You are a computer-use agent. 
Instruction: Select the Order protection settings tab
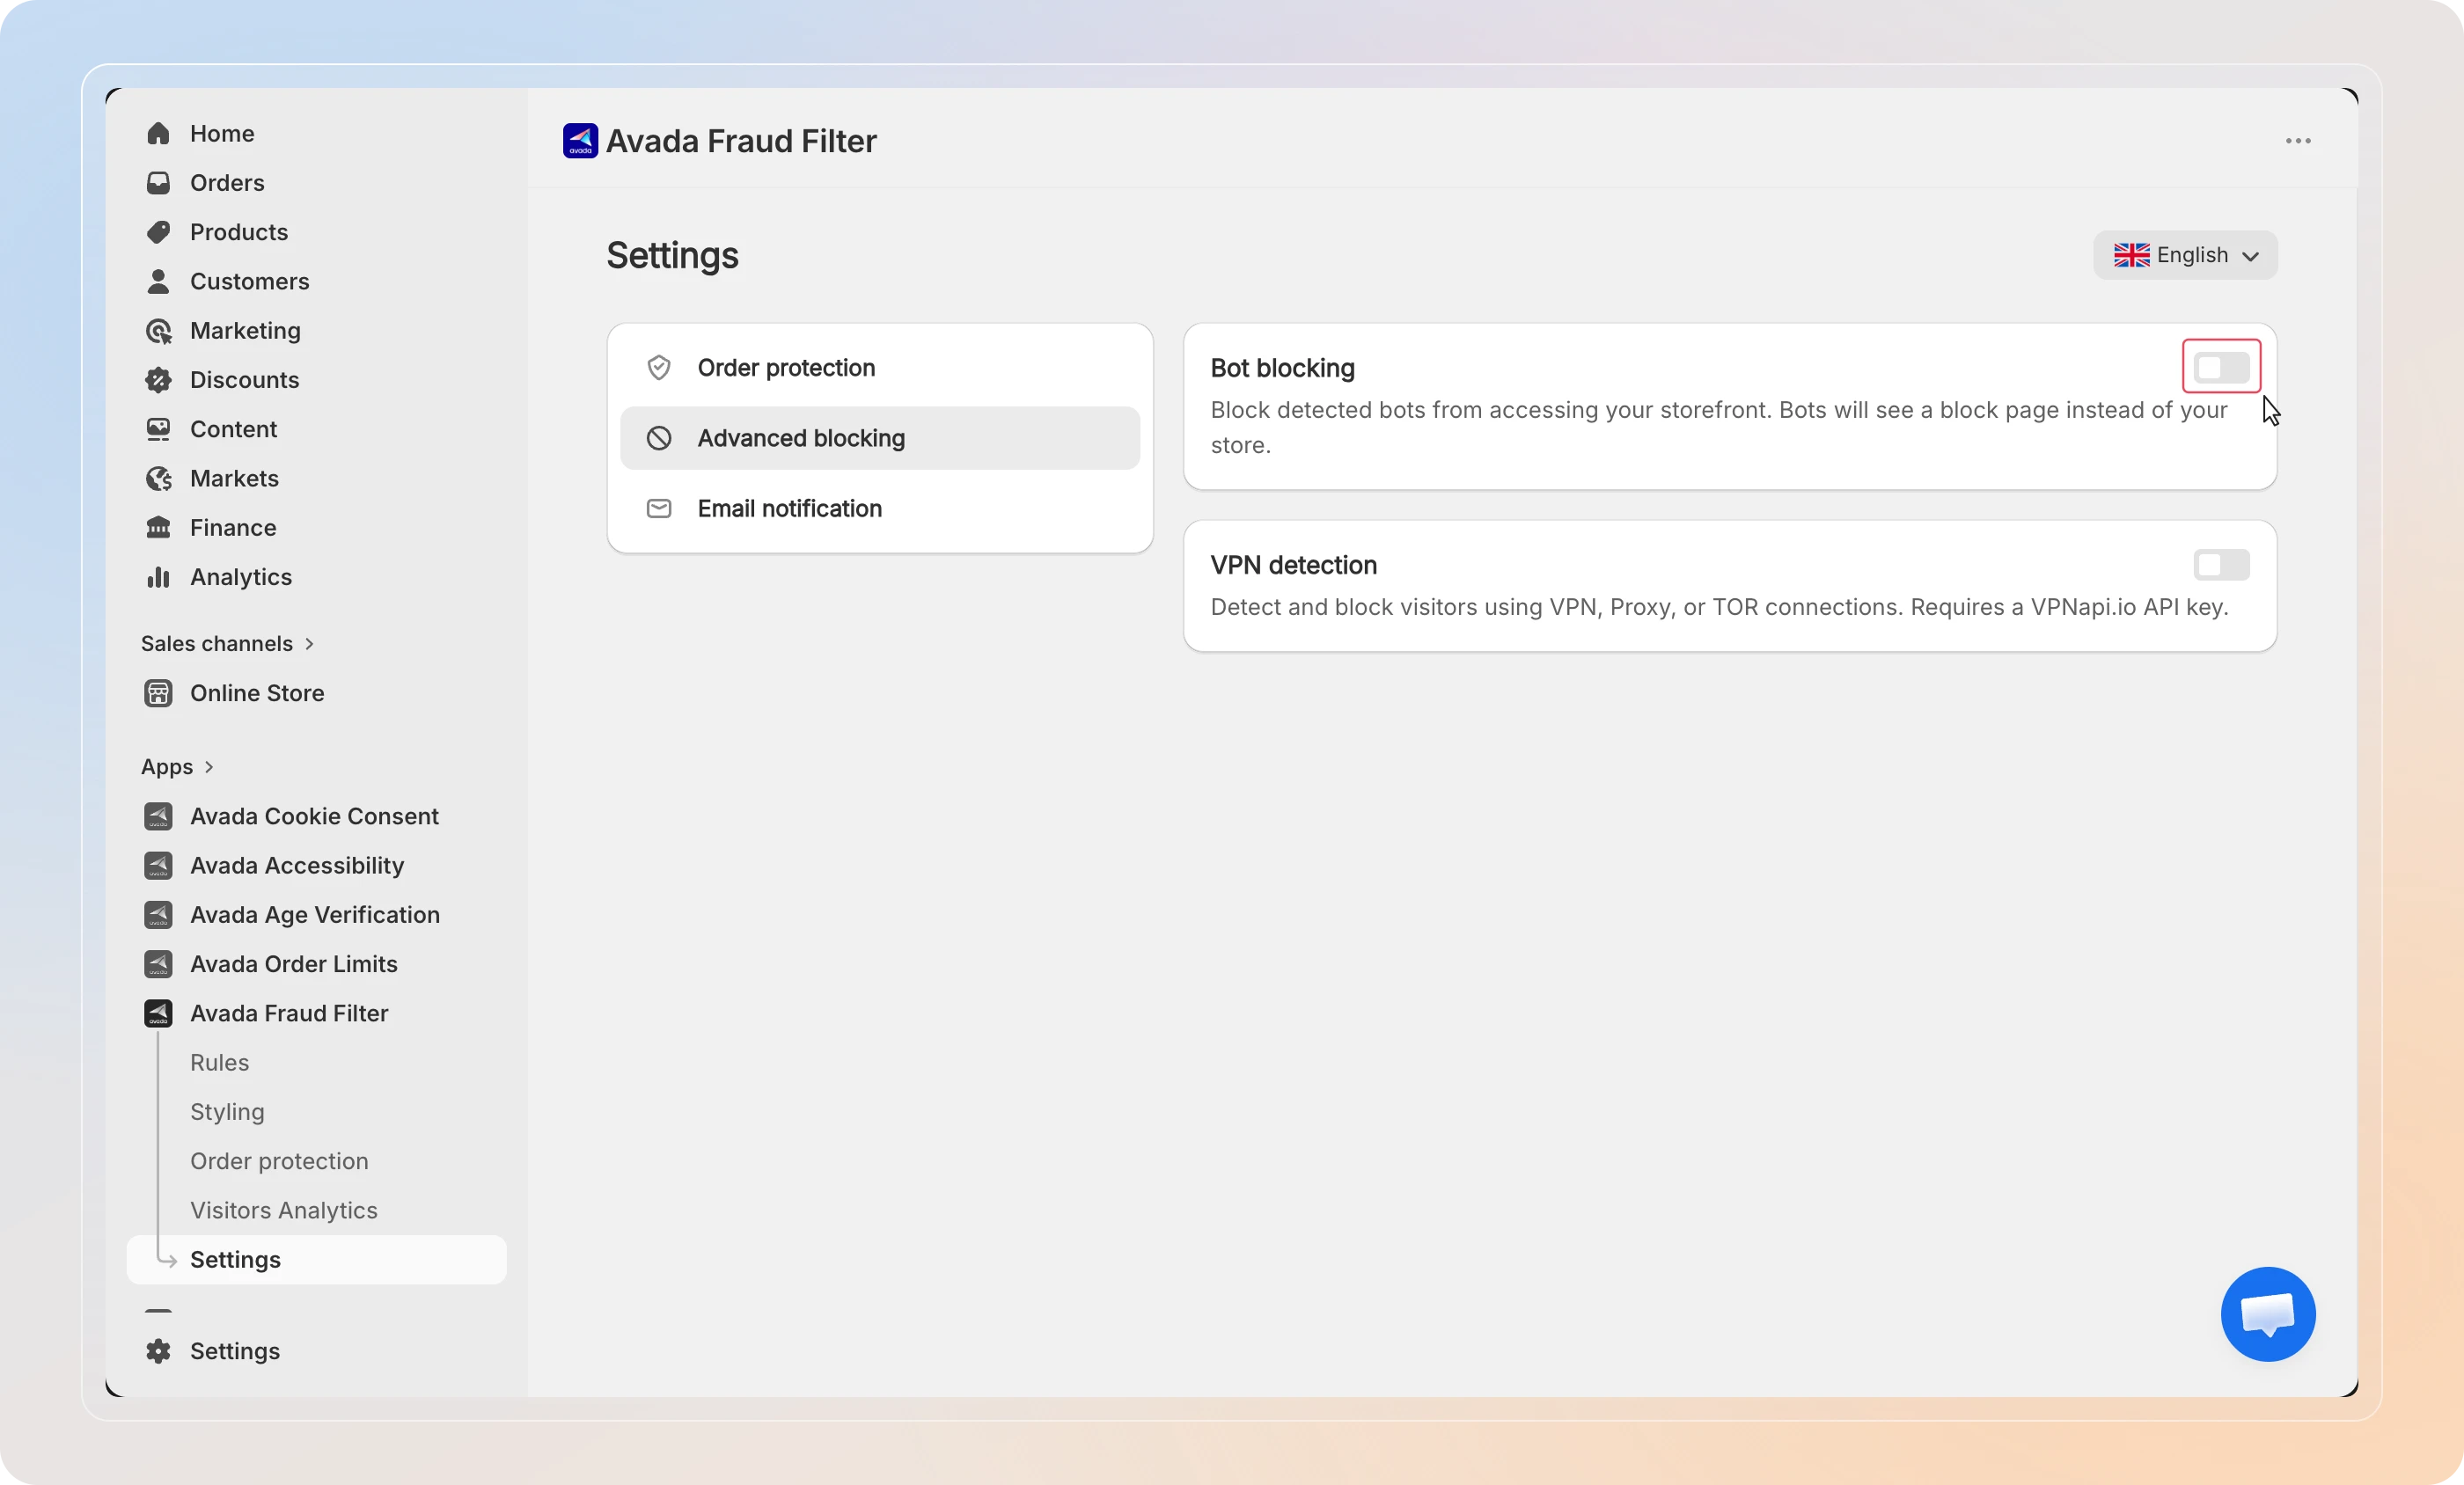(880, 368)
